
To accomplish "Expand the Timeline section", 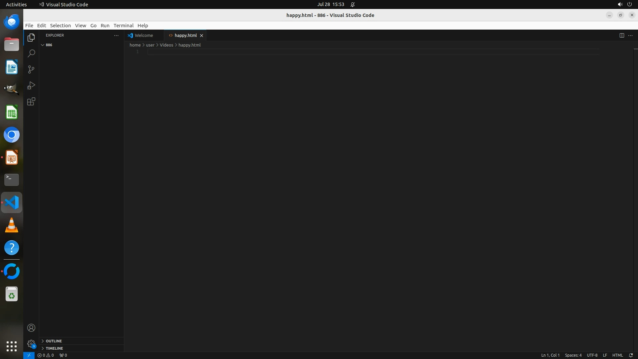I will click(x=54, y=348).
